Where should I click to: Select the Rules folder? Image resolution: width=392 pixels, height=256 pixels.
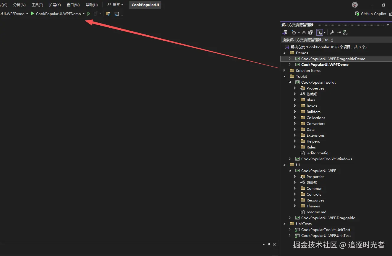coord(311,147)
